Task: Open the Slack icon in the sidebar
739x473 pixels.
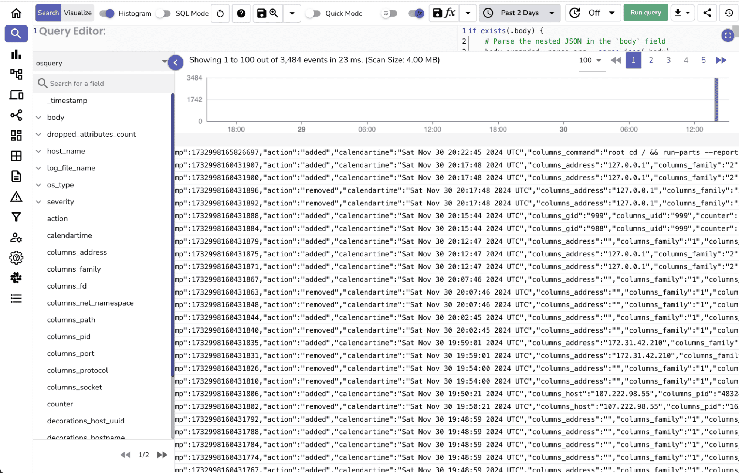Action: coord(16,278)
